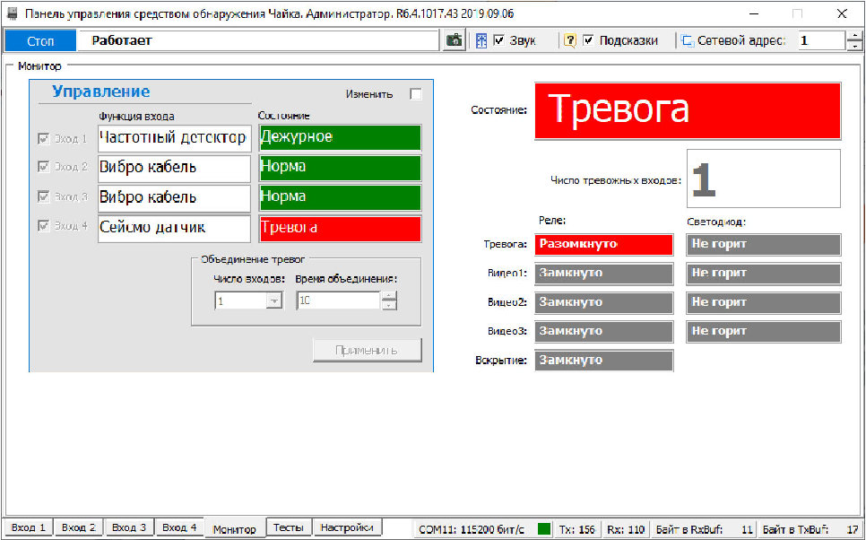The width and height of the screenshot is (866, 540).
Task: Click the sound icon beside Звук
Action: 481,40
